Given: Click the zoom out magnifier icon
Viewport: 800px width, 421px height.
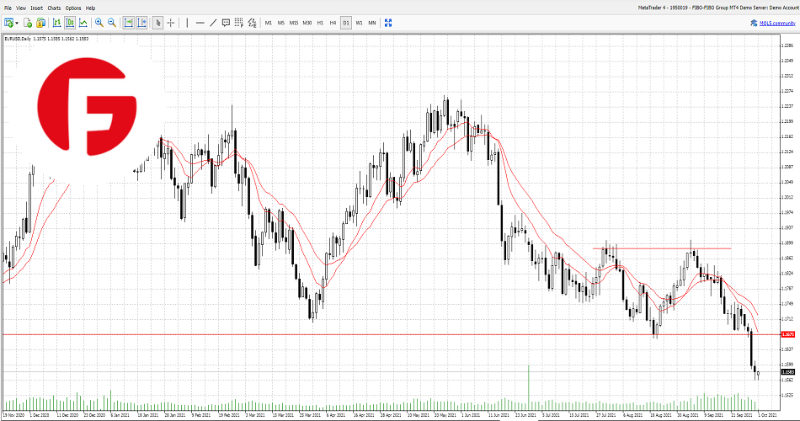Looking at the screenshot, I should coord(112,23).
